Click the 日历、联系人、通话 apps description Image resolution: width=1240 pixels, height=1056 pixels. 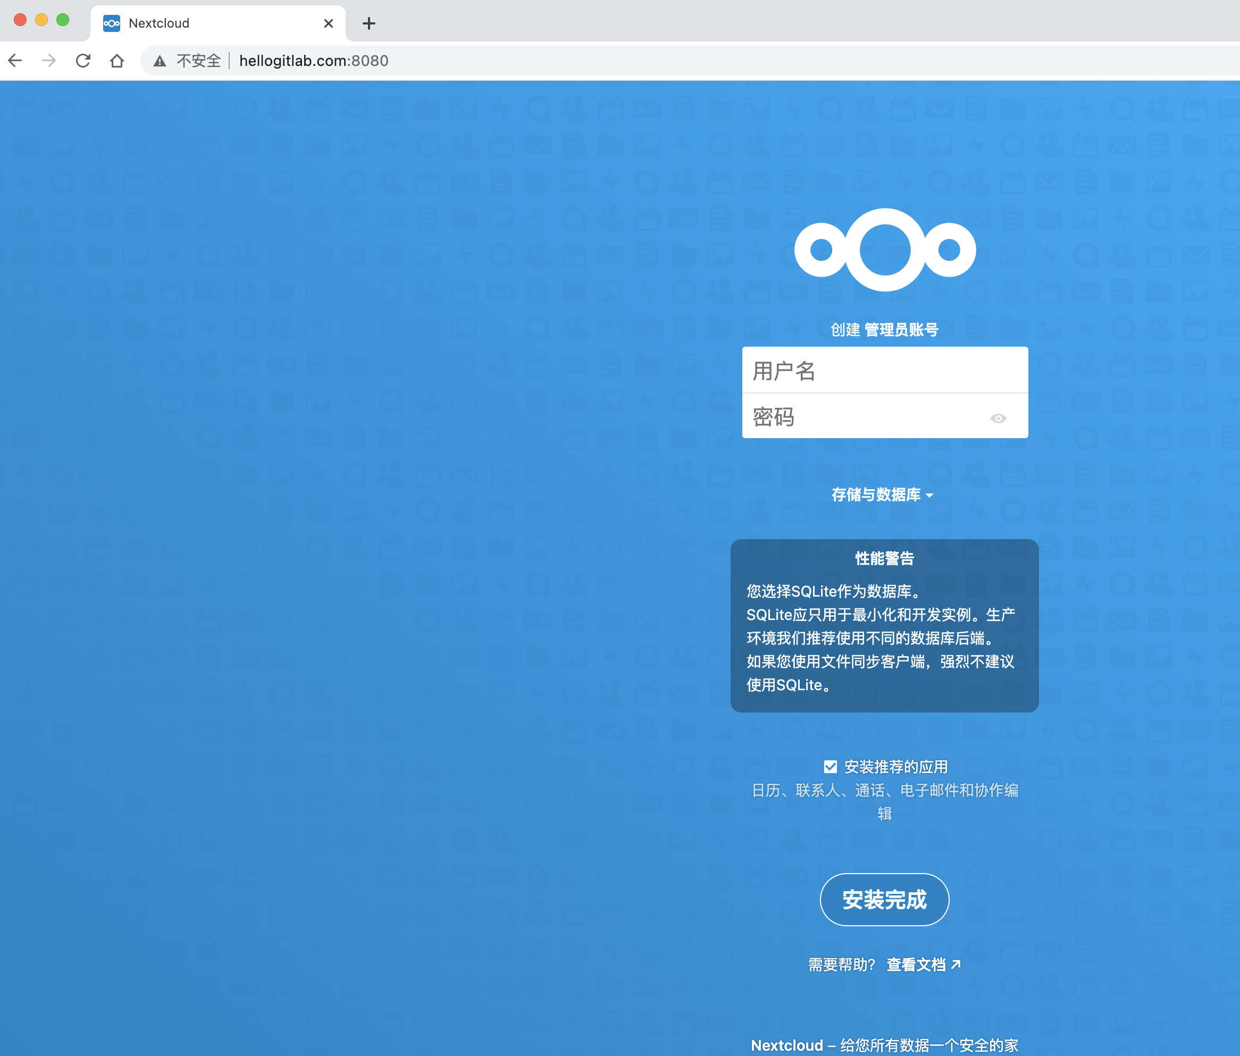[885, 802]
